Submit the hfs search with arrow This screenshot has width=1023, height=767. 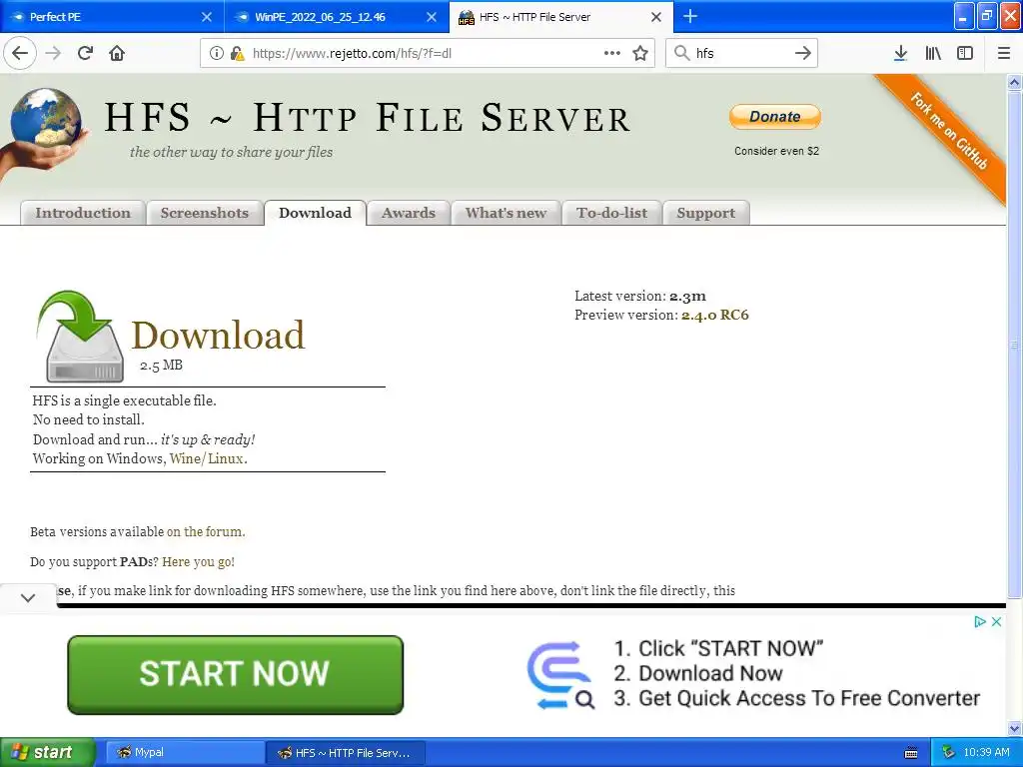pos(803,53)
